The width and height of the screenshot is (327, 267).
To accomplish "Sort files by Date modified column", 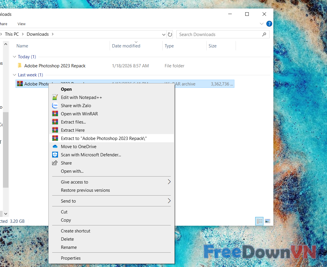I will (126, 46).
